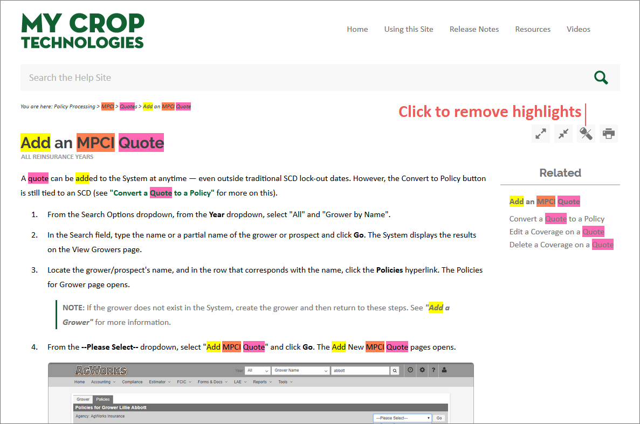Expand the Accounting menu in AgWorks screenshot
The height and width of the screenshot is (424, 640).
pyautogui.click(x=104, y=382)
